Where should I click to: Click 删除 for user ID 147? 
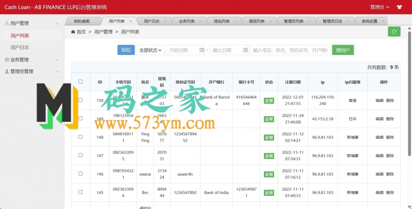(390, 155)
